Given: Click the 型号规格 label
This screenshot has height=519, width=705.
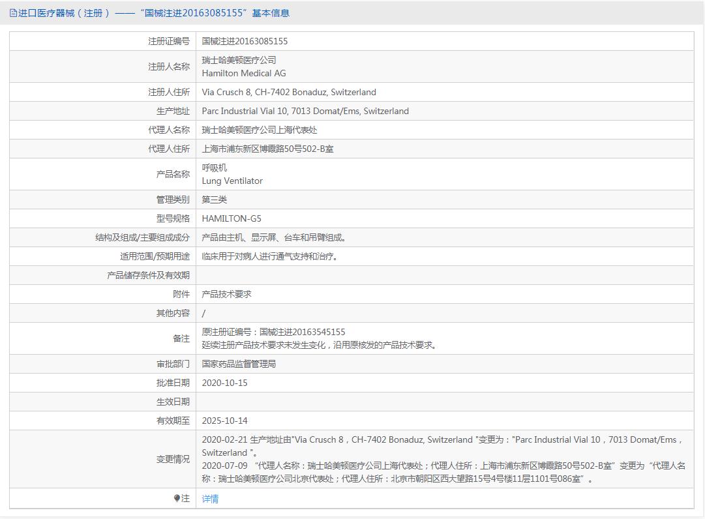Looking at the screenshot, I should point(173,218).
